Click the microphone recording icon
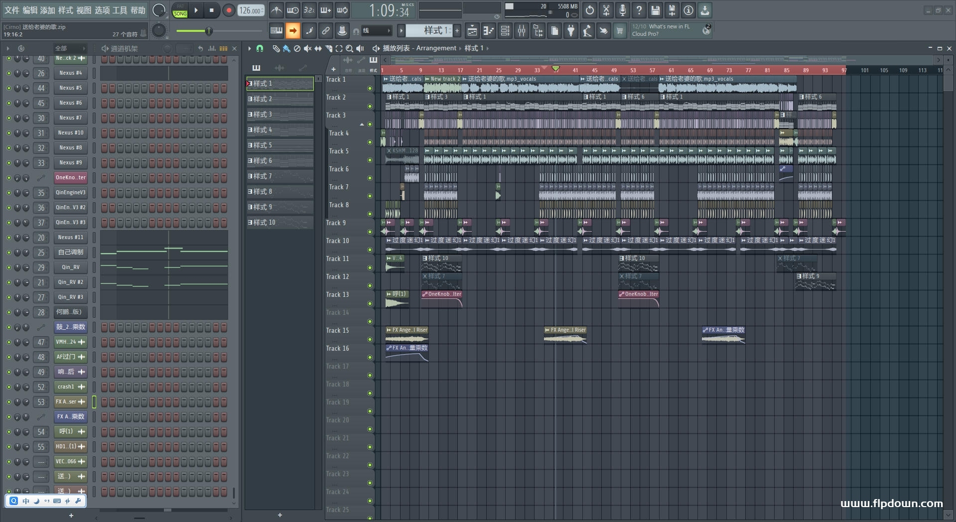 [x=622, y=10]
